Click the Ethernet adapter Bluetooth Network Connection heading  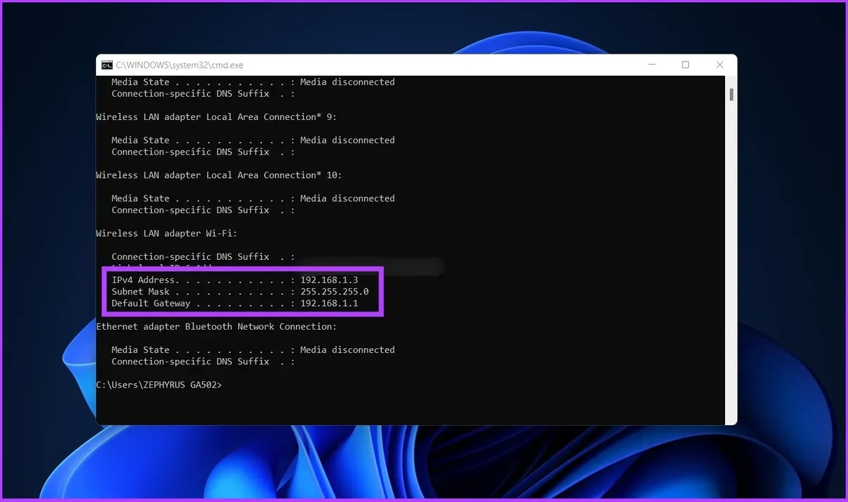pos(216,327)
